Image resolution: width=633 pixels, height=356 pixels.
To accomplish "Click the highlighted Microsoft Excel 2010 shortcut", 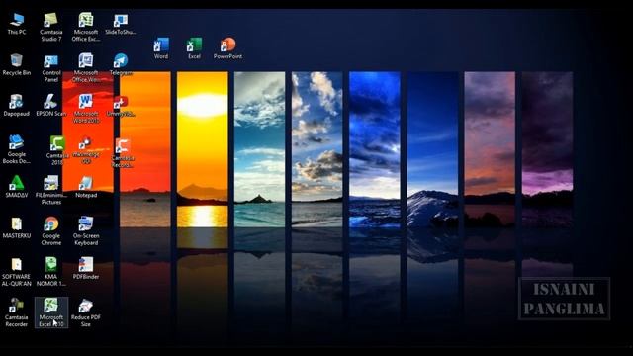I will 50,312.
